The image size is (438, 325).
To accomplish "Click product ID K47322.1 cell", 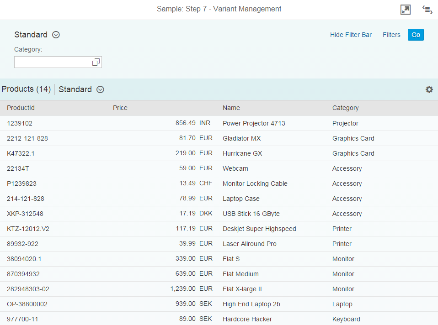I will (21, 153).
